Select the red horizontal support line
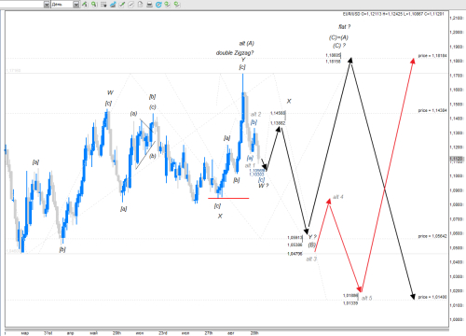The width and height of the screenshot is (466, 336). [x=228, y=198]
